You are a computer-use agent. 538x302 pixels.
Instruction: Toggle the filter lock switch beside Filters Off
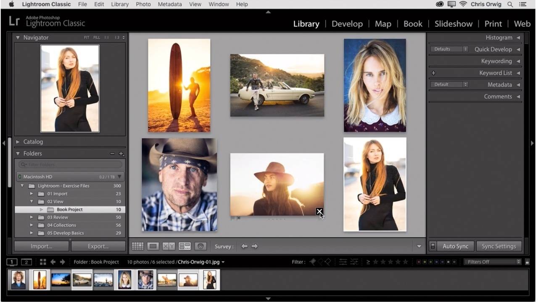tap(527, 262)
